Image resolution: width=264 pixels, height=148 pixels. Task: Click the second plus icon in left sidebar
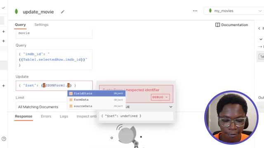point(4,41)
